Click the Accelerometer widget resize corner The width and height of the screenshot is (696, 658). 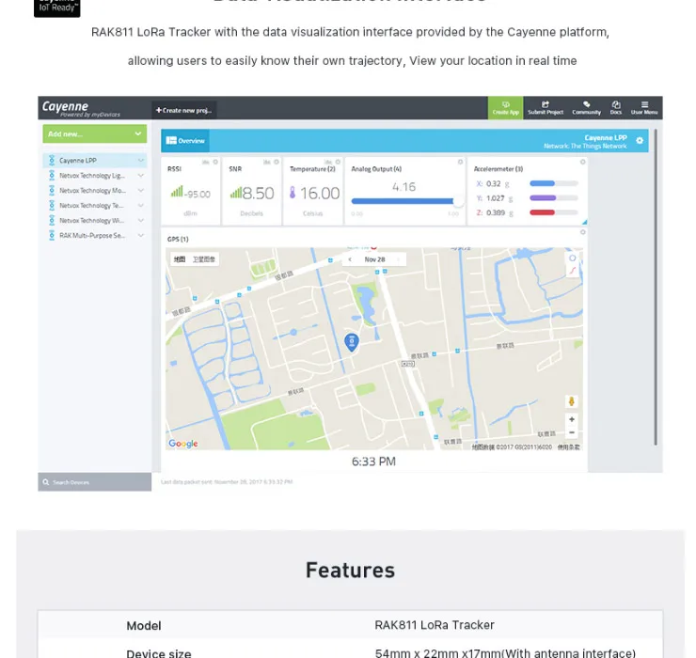[585, 222]
